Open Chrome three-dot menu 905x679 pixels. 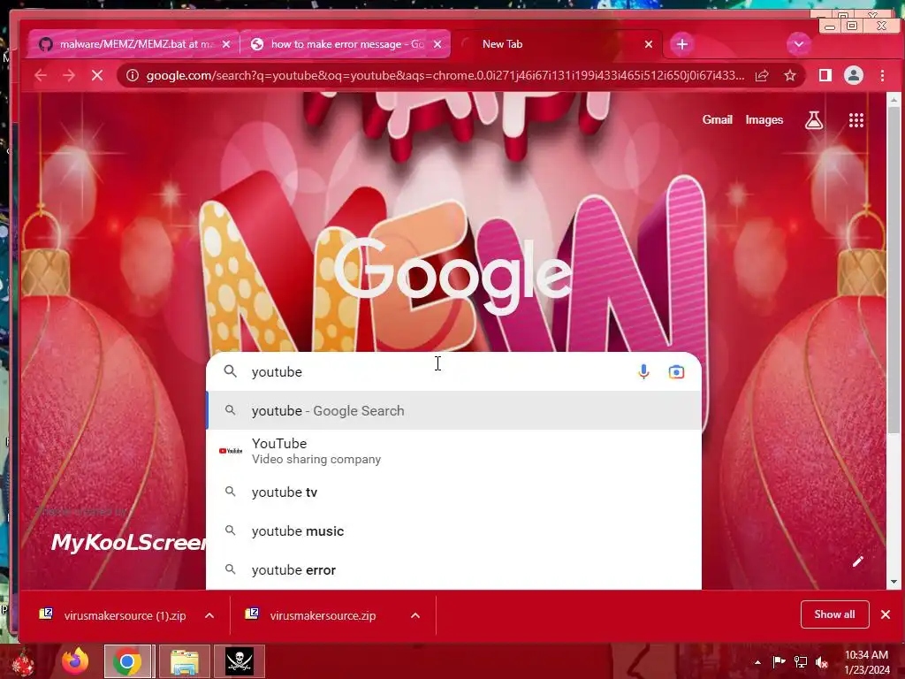point(882,75)
